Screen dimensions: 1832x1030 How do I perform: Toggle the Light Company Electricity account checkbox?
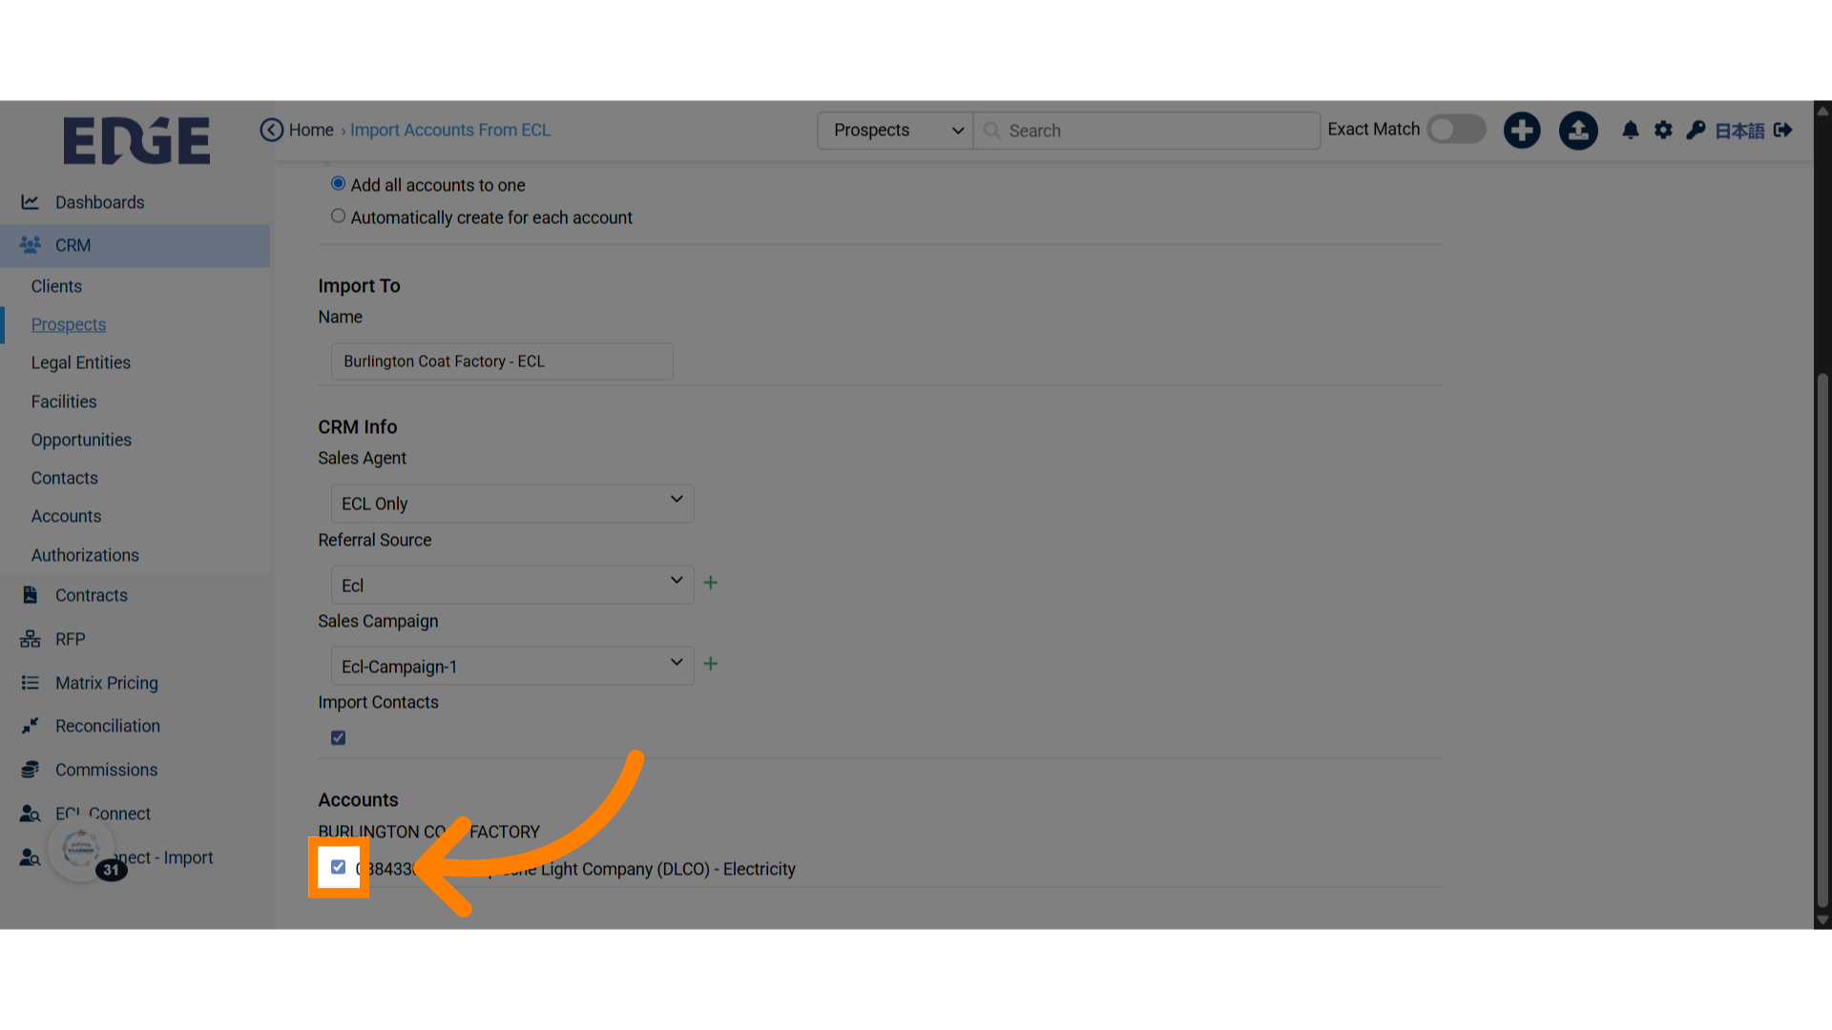tap(338, 867)
